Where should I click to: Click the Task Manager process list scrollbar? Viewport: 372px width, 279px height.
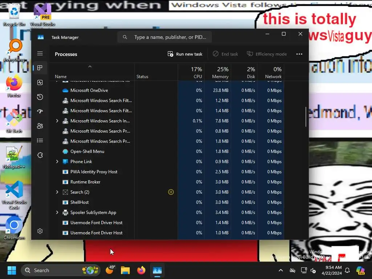tap(306, 117)
